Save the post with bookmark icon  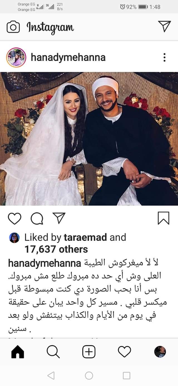[164, 218]
